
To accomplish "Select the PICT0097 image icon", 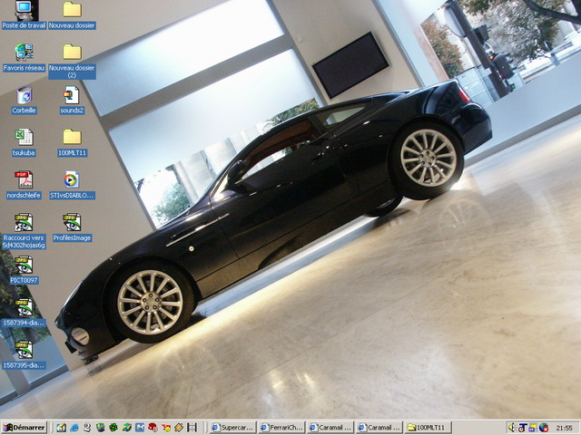I will [25, 270].
